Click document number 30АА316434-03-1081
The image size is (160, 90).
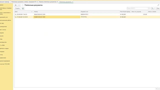coord(40,14)
